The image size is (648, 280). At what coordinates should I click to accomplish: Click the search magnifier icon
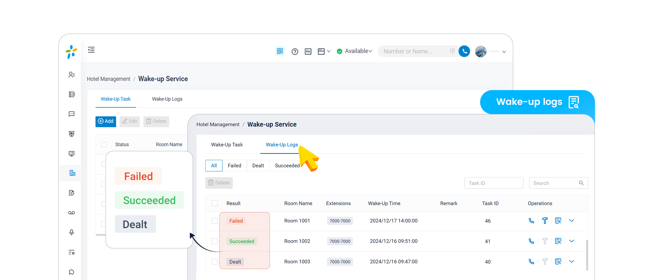click(x=581, y=183)
